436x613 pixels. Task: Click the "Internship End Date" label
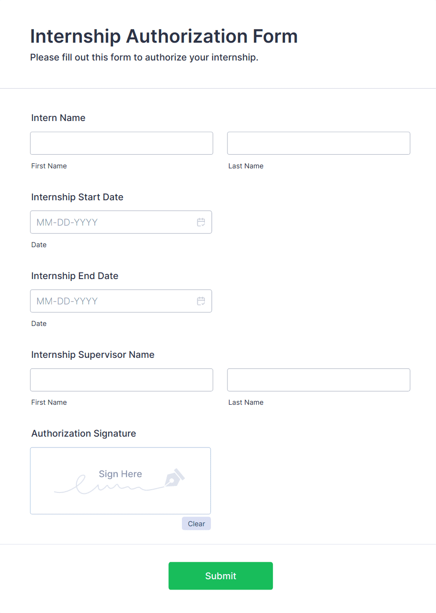[75, 276]
